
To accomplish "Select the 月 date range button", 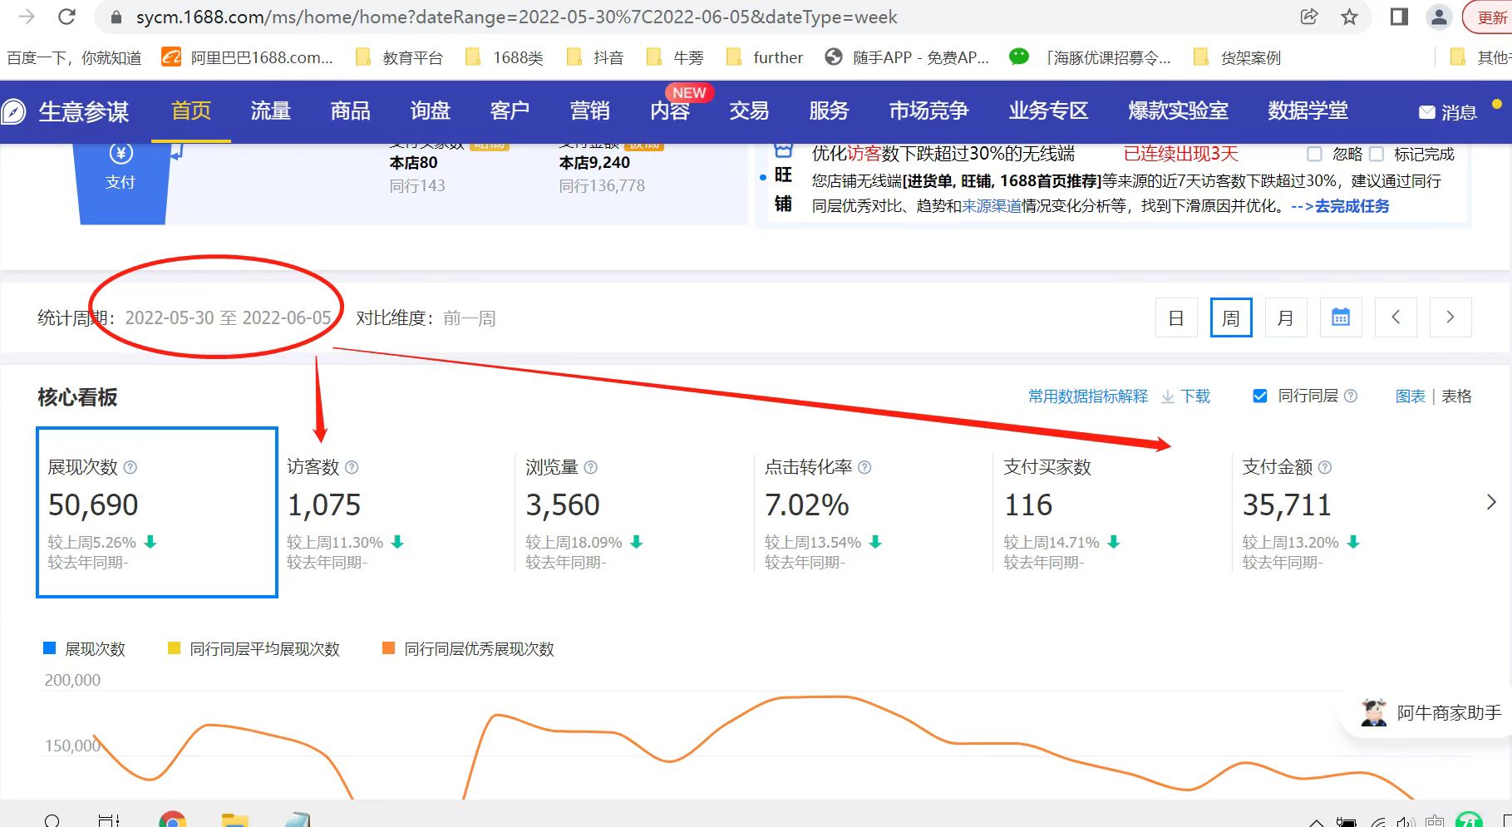I will tap(1285, 318).
